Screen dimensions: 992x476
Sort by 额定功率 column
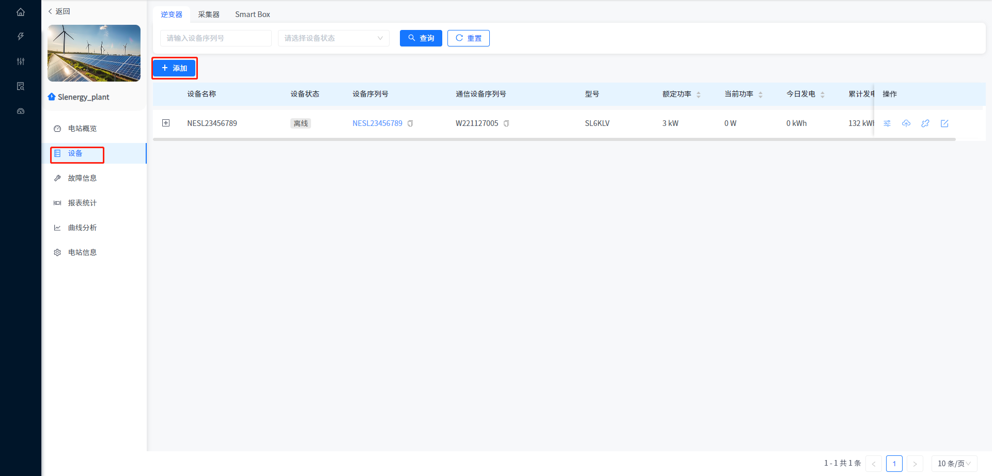point(698,94)
